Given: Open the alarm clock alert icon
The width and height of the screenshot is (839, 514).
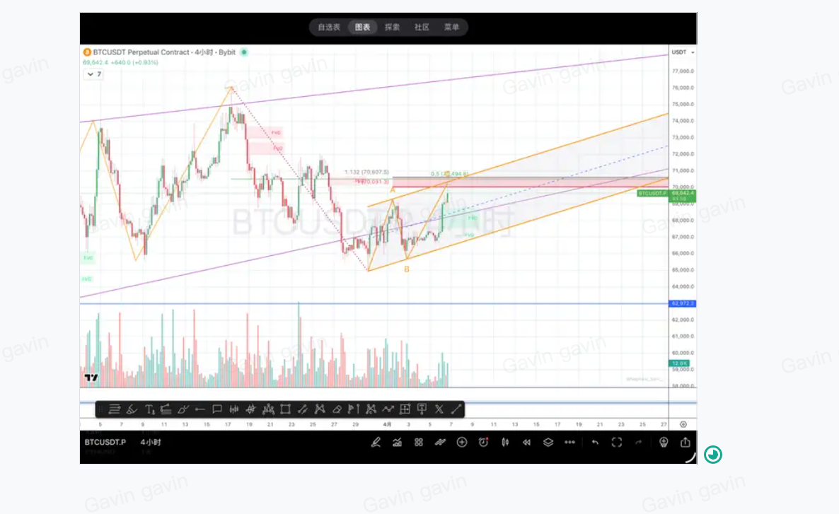Looking at the screenshot, I should click(x=483, y=443).
